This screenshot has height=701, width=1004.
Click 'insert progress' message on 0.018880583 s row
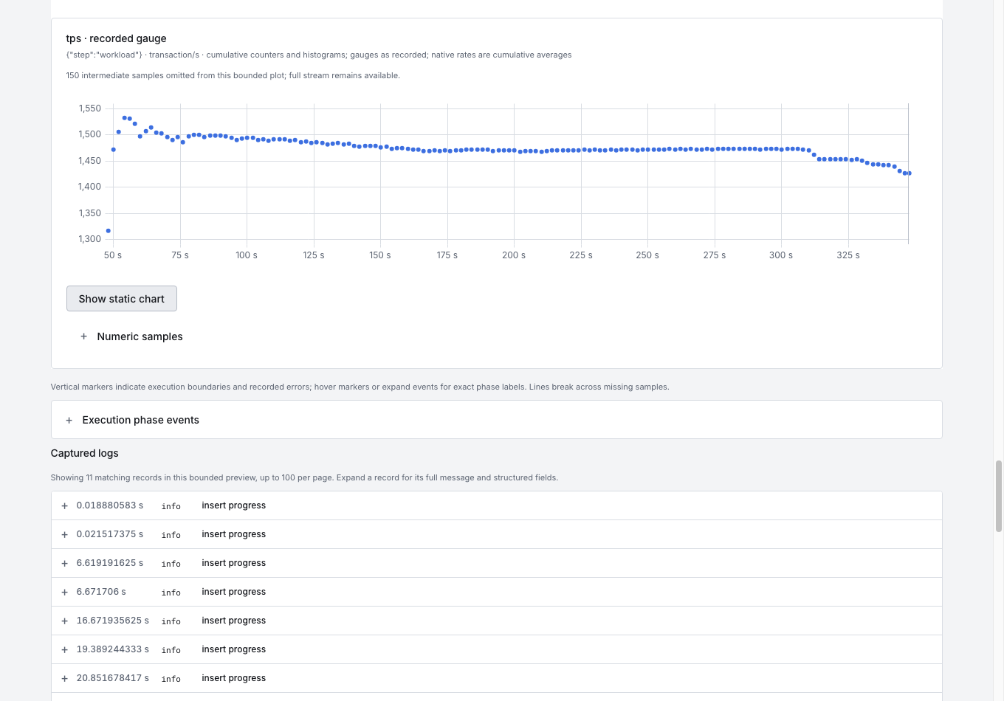[x=234, y=505]
